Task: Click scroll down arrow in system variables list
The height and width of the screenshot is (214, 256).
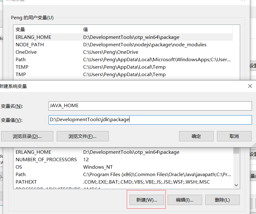Action: [236, 185]
